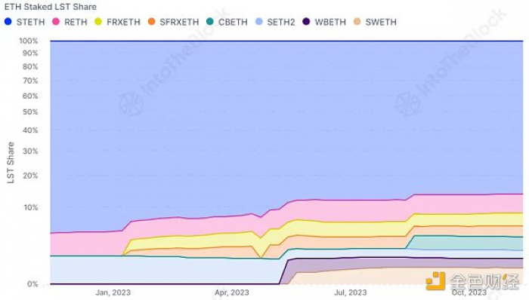Toggle the RETH series label
Screen dimensions: 529x300
pos(76,22)
